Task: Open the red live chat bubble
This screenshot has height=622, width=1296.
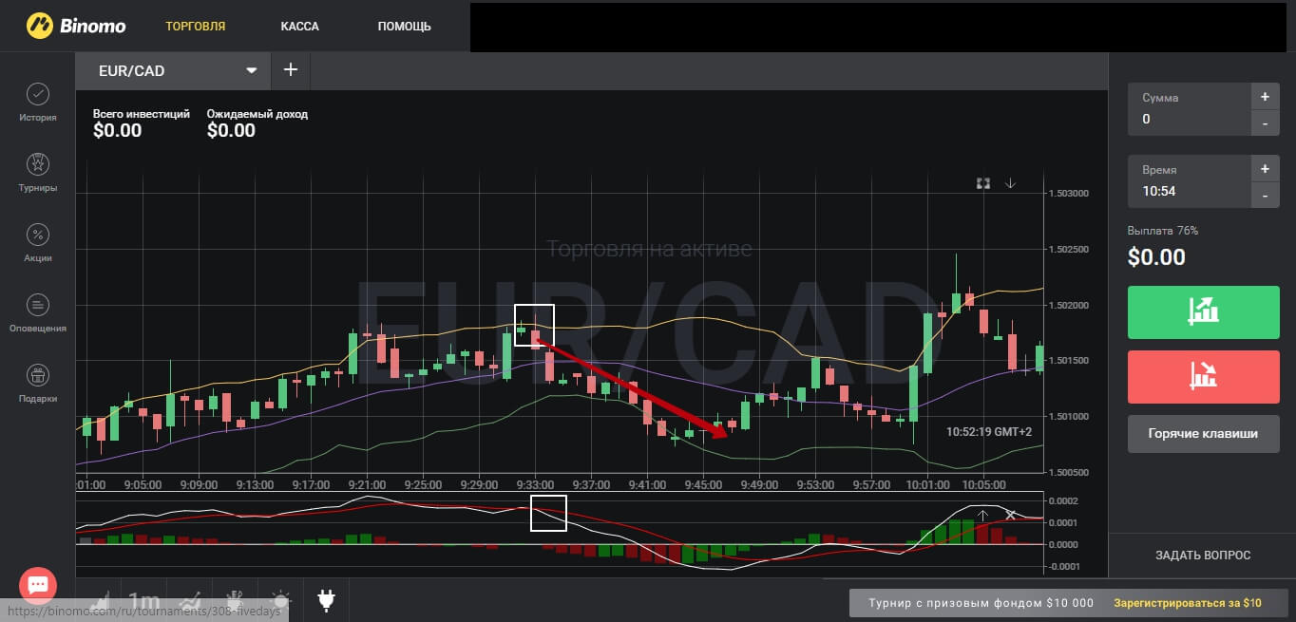Action: click(x=38, y=585)
